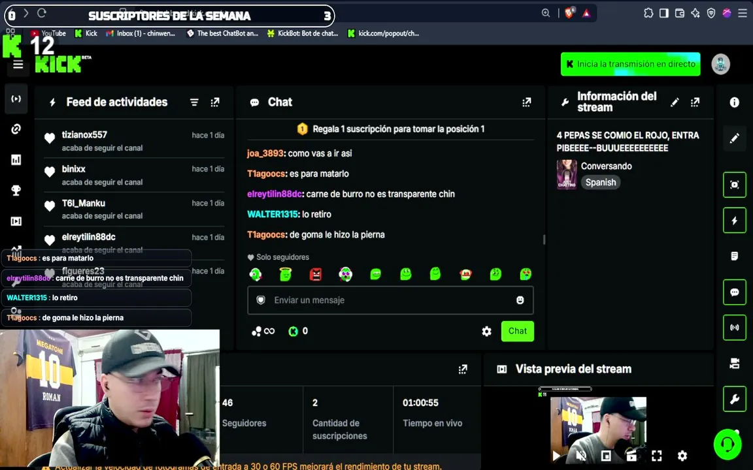This screenshot has height=470, width=753.
Task: Open the info circle icon in right sidebar
Action: (734, 102)
